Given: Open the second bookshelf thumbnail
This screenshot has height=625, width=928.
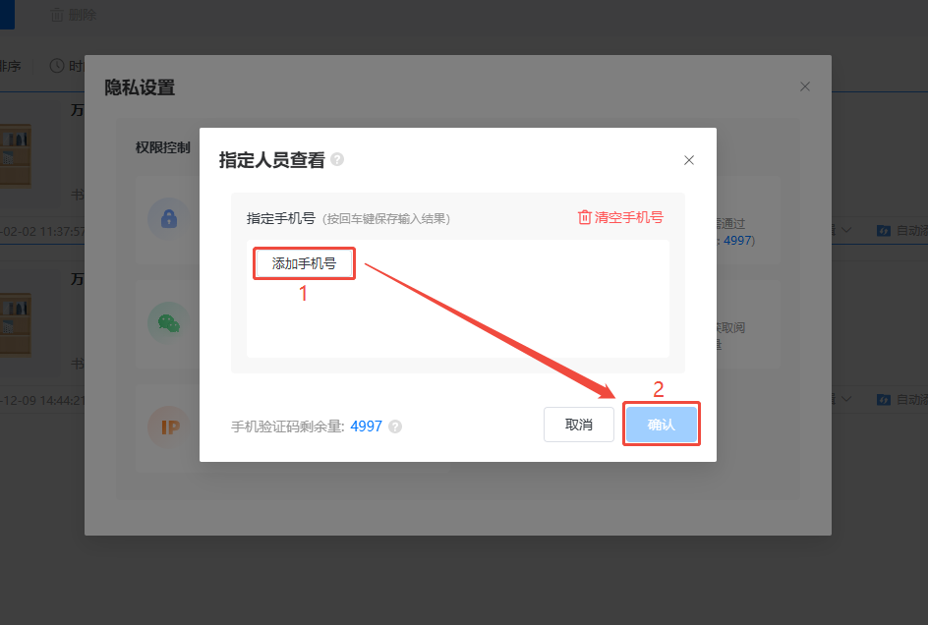Looking at the screenshot, I should (x=15, y=324).
